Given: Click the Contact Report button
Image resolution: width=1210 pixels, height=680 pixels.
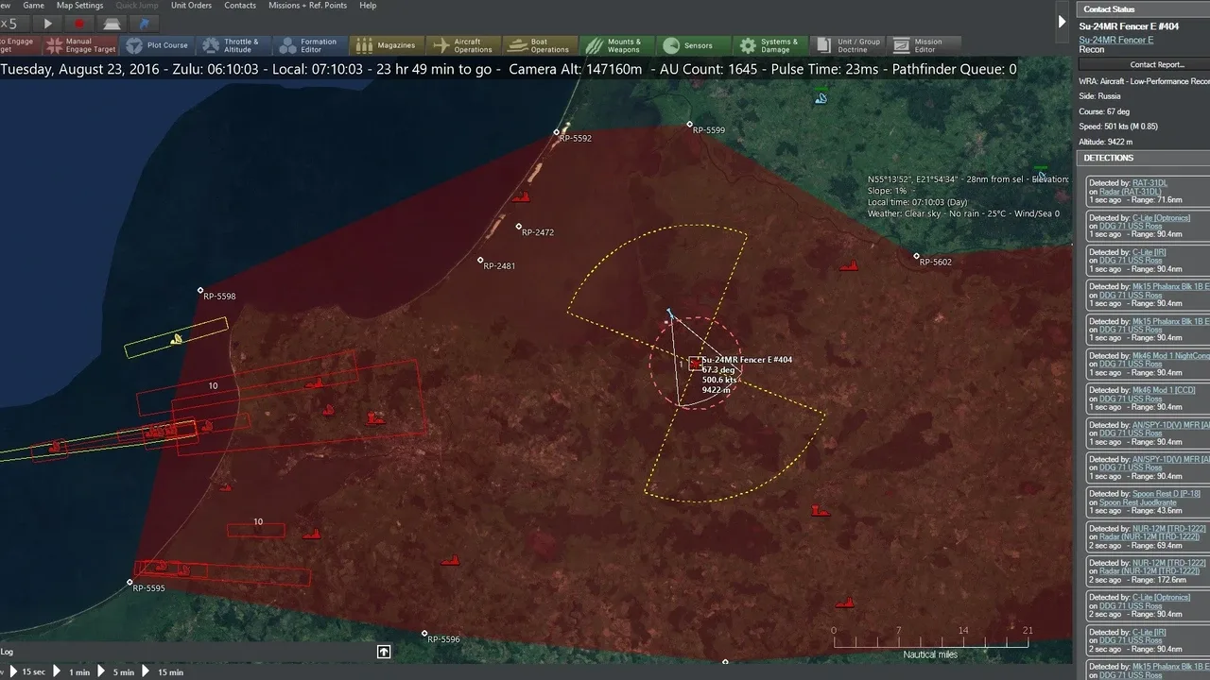Looking at the screenshot, I should [x=1156, y=65].
